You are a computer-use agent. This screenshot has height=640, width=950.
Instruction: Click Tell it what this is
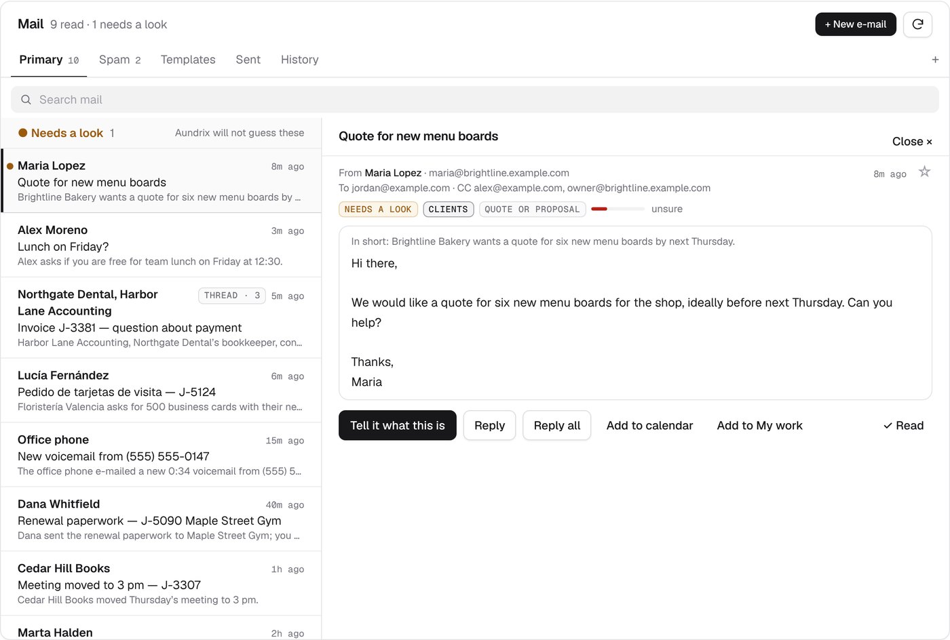pos(398,426)
